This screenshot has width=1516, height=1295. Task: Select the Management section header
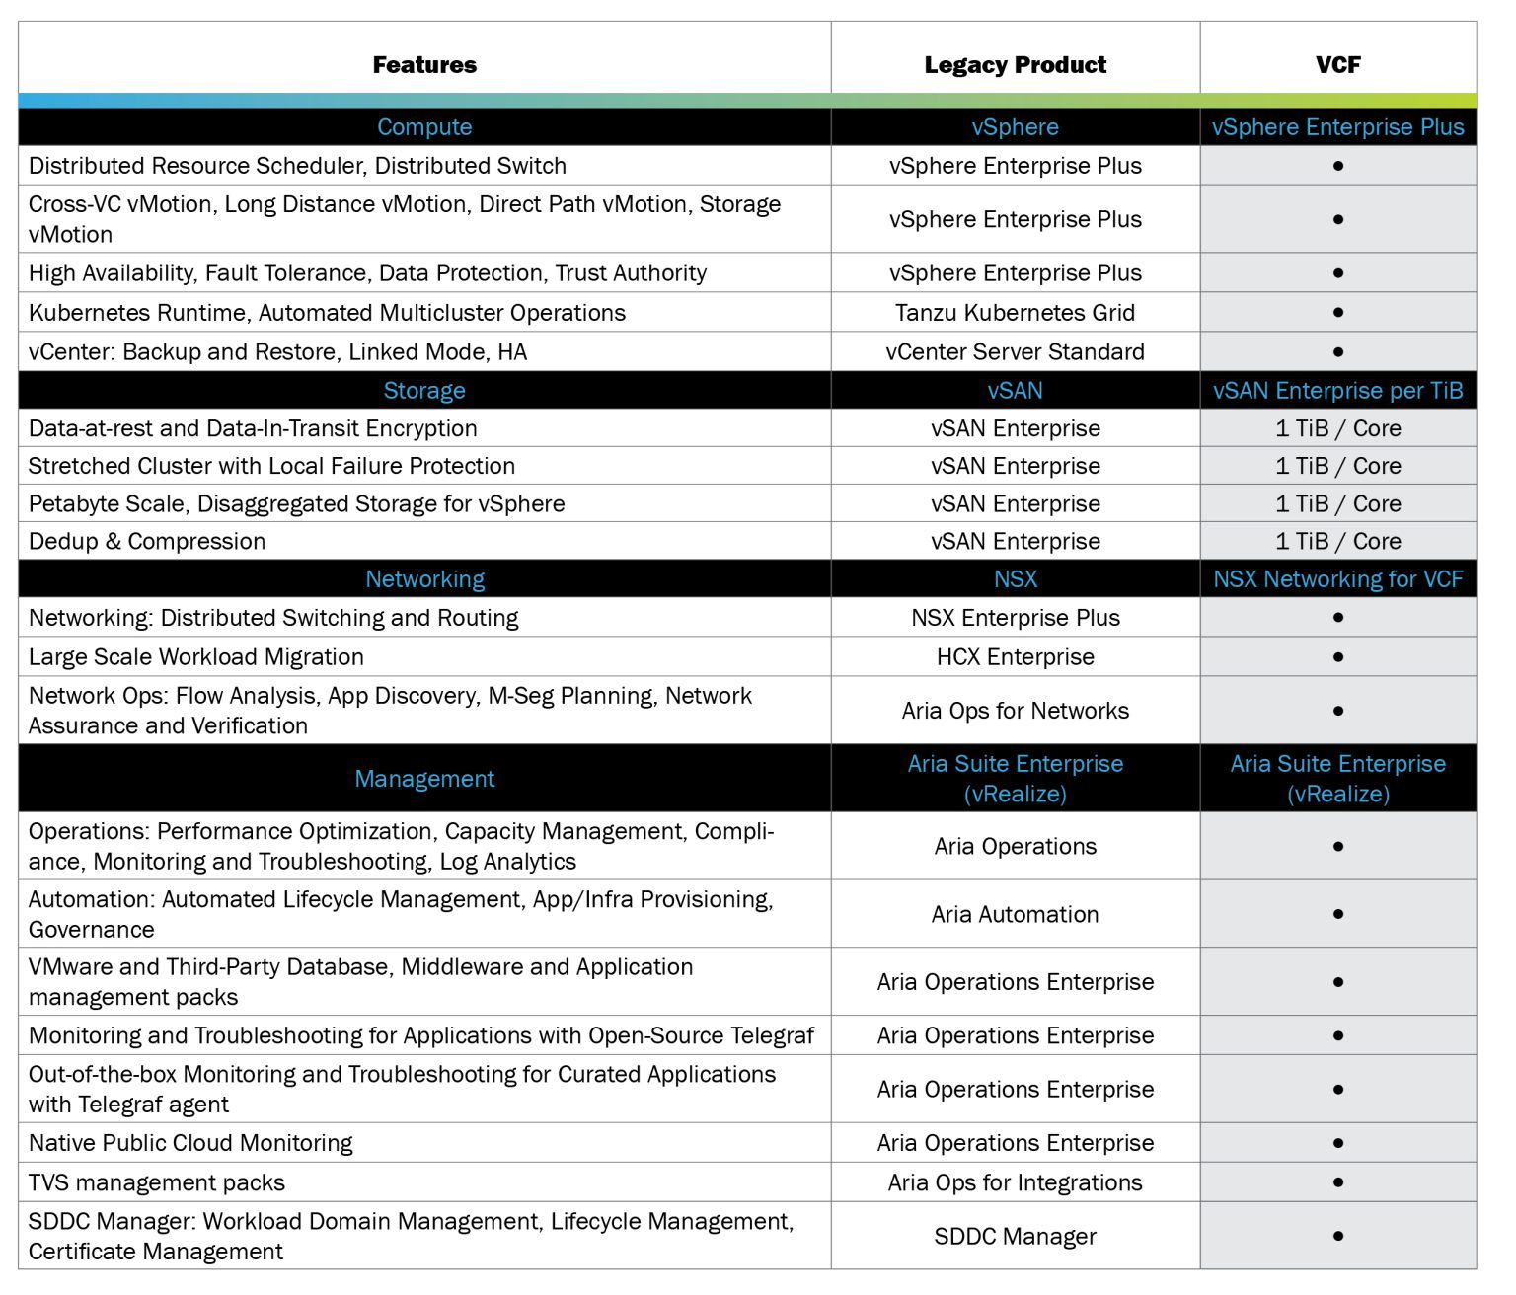423,779
